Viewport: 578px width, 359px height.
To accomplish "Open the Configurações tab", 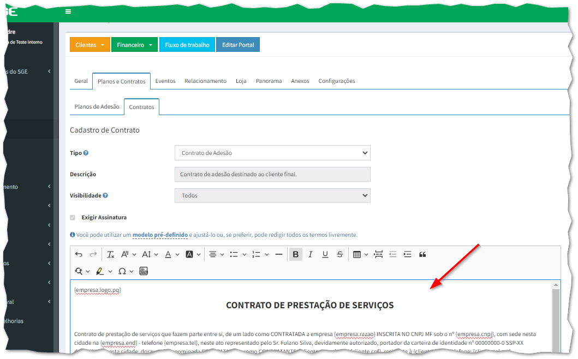I will point(337,81).
